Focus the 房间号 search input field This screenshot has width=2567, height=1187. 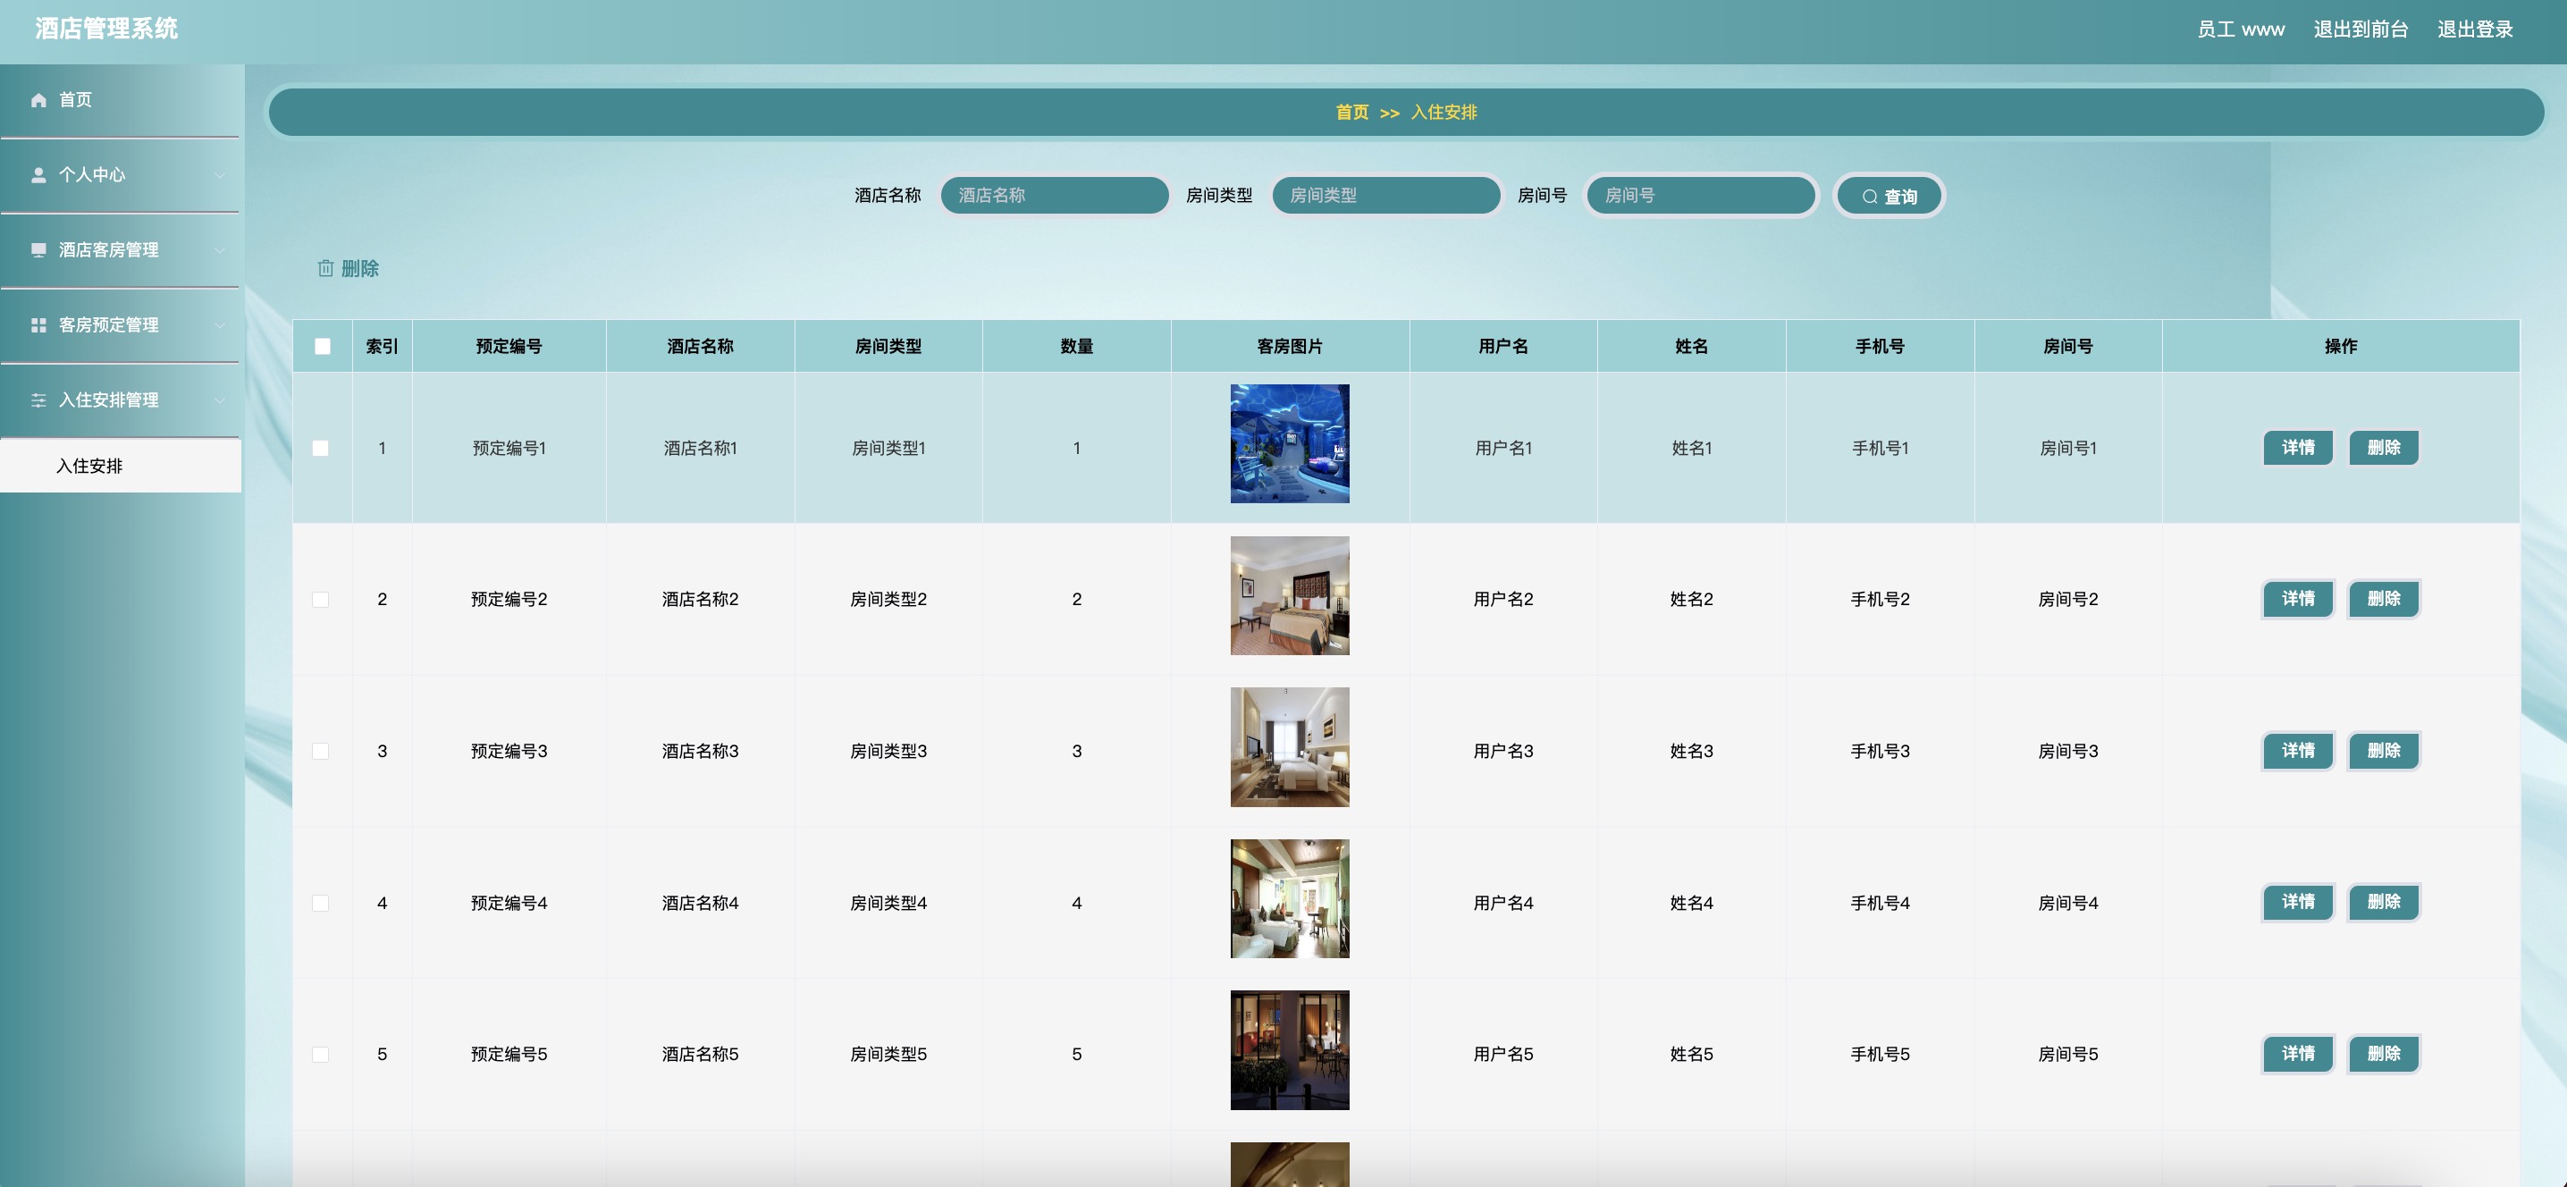pyautogui.click(x=1701, y=196)
